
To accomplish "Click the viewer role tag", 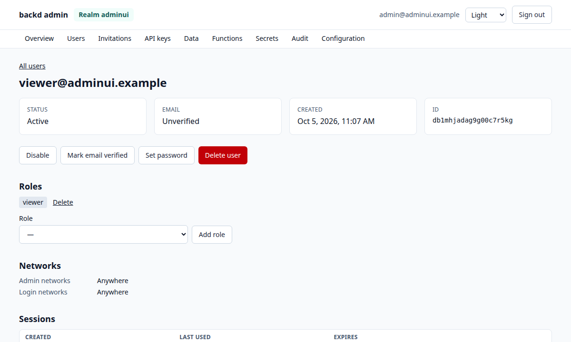I will tap(33, 202).
